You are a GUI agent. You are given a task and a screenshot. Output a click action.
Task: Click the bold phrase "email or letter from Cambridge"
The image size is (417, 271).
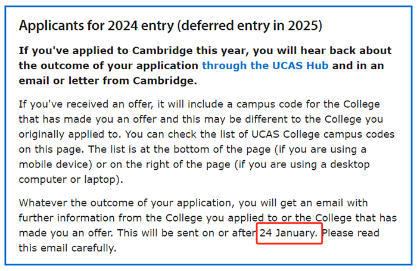107,80
